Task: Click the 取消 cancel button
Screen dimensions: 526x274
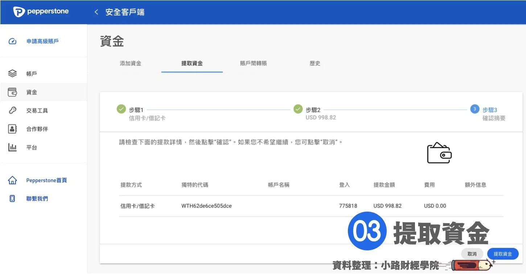Action: (x=472, y=254)
